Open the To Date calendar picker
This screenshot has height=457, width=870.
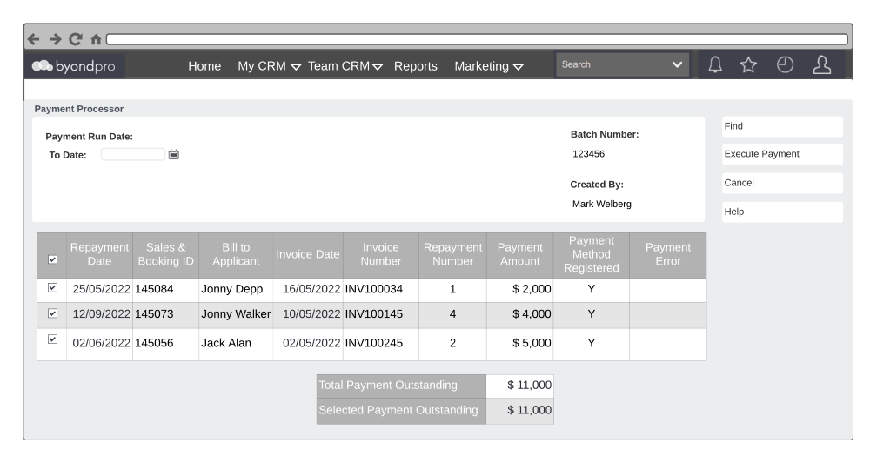(x=174, y=155)
